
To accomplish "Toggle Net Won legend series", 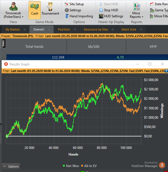I will click(x=71, y=166).
